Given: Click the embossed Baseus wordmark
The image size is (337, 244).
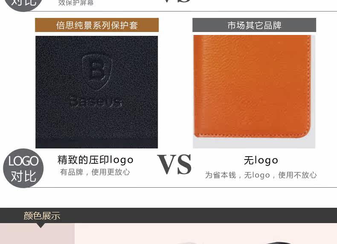Looking at the screenshot, I should pos(96,102).
